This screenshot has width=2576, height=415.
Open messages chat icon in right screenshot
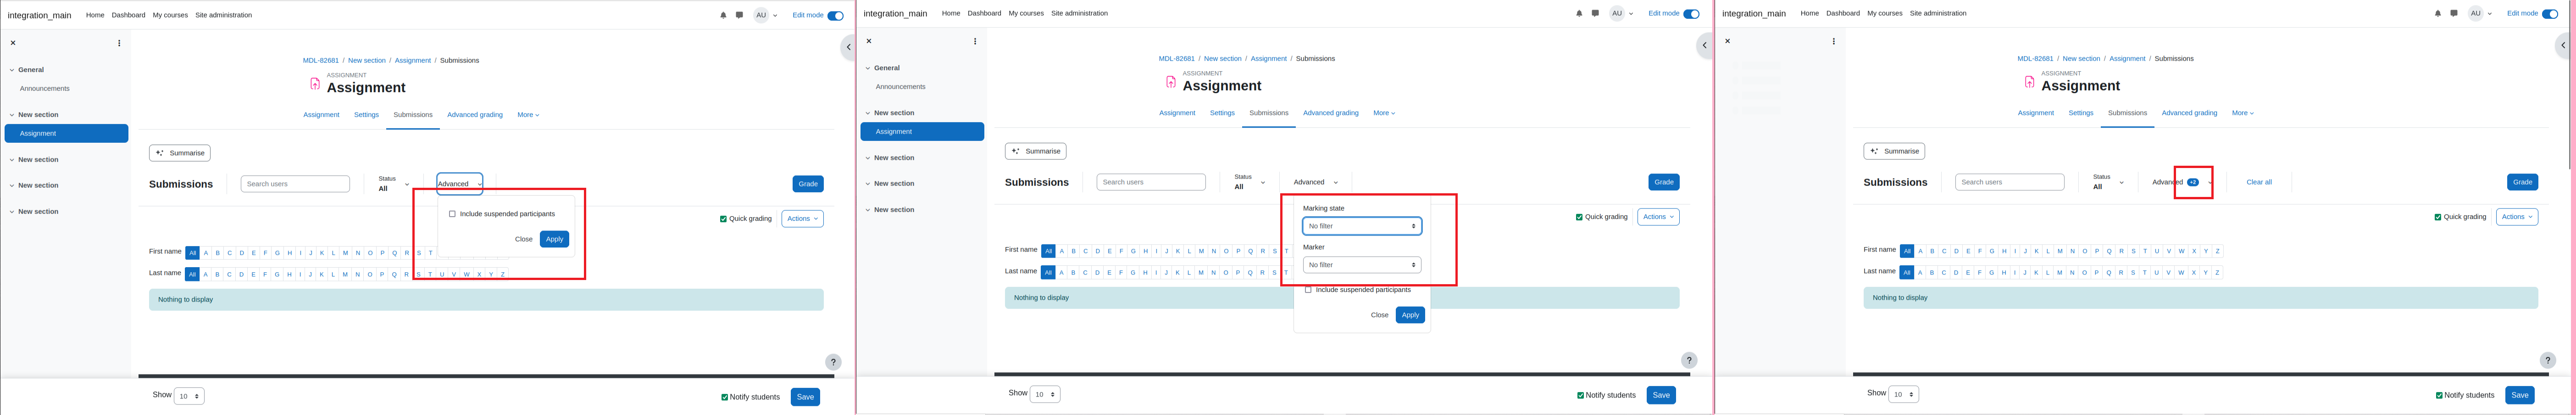(x=2454, y=13)
